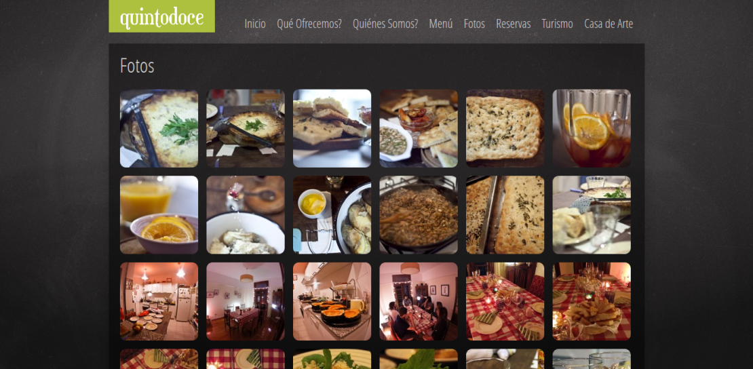Open photo of orange juice and sliced orange
The image size is (753, 369).
159,215
